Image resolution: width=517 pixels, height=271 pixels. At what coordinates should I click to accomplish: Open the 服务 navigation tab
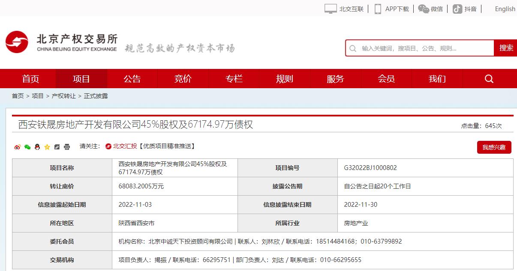click(335, 79)
